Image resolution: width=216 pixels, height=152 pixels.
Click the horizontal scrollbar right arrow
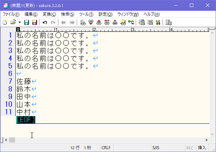tap(206, 140)
